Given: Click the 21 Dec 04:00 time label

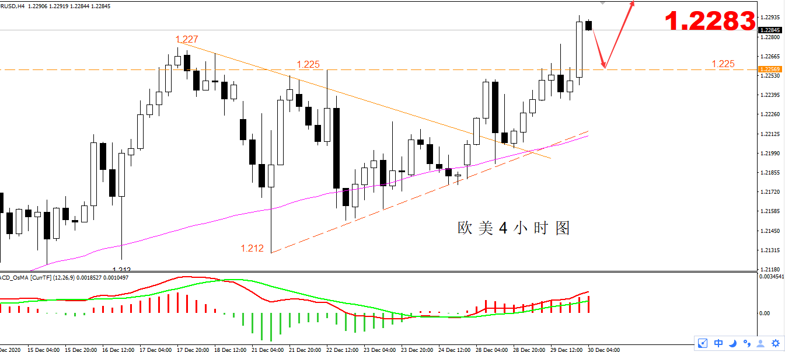Looking at the screenshot, I should pos(269,350).
